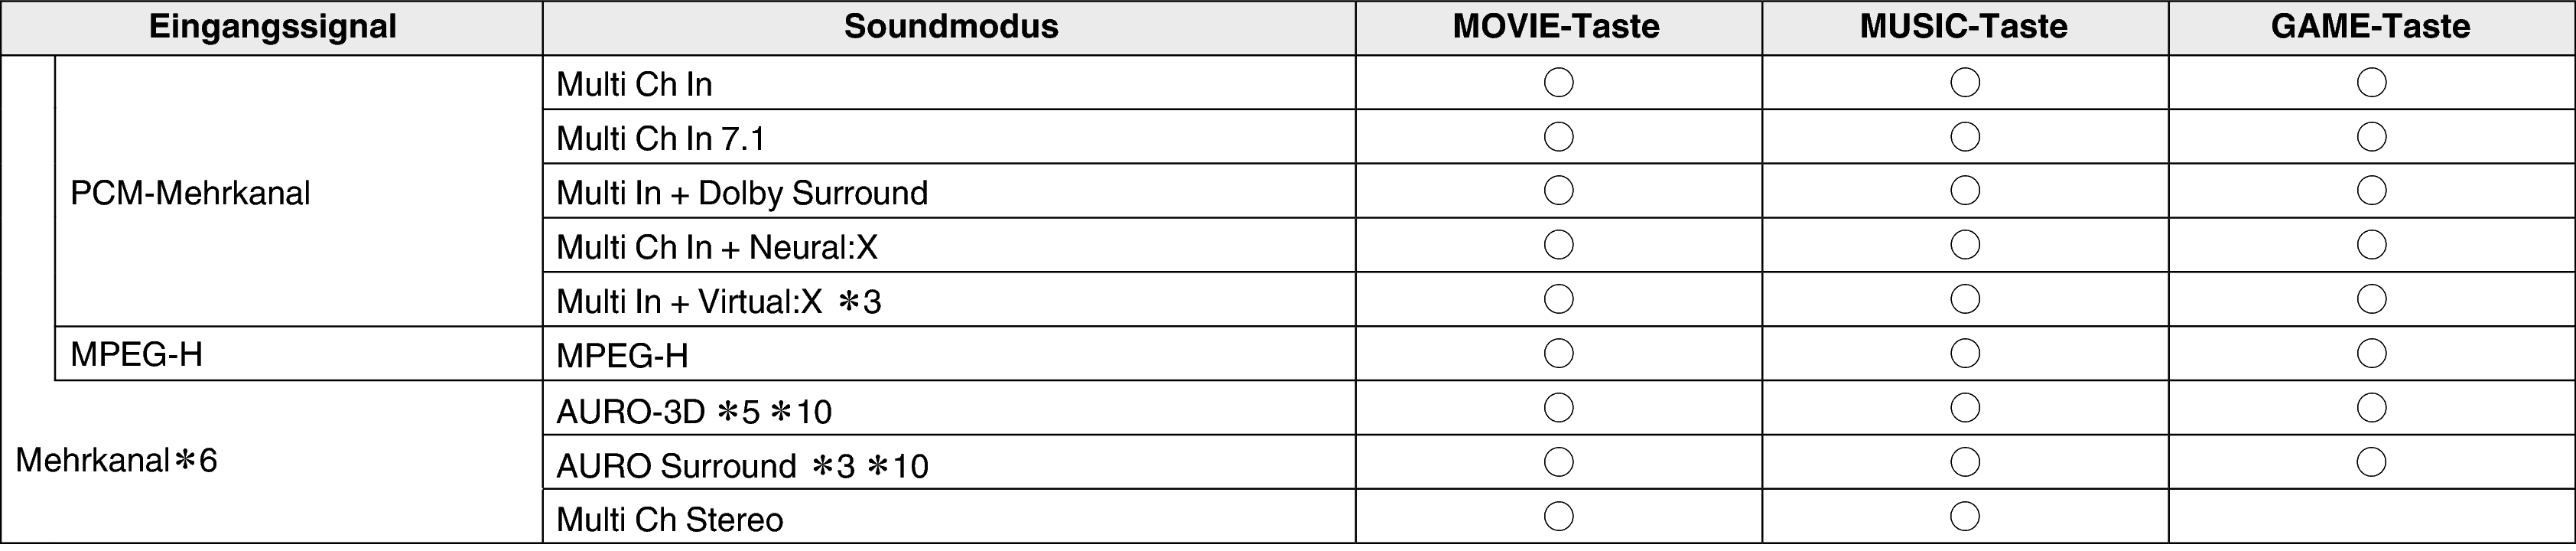This screenshot has width=2576, height=551.
Task: Click the MPEG-H input signal cell
Action: point(298,354)
